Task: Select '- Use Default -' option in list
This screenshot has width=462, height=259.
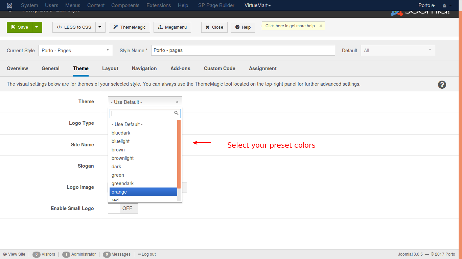Action: [143, 124]
